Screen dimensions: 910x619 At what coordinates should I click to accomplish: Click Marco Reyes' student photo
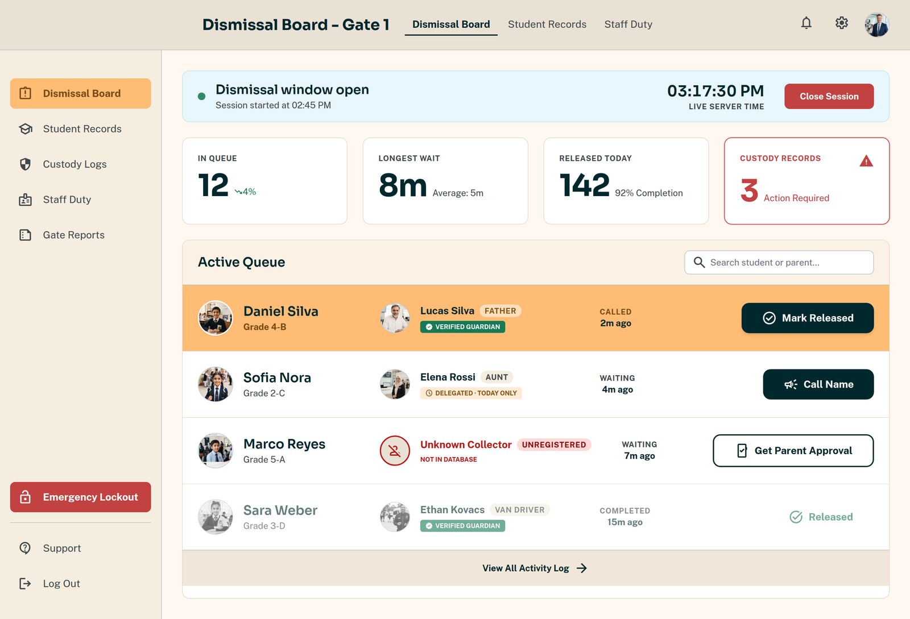pyautogui.click(x=215, y=451)
